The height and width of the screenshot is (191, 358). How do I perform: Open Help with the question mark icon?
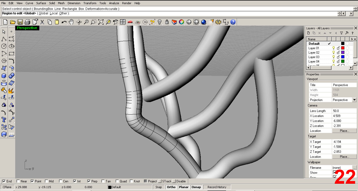pos(233,22)
